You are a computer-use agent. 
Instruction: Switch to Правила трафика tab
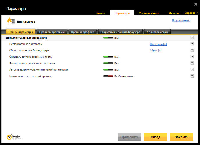[82, 32]
